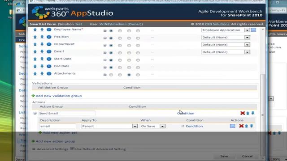Open Condition link for Send Email group

tap(186, 113)
